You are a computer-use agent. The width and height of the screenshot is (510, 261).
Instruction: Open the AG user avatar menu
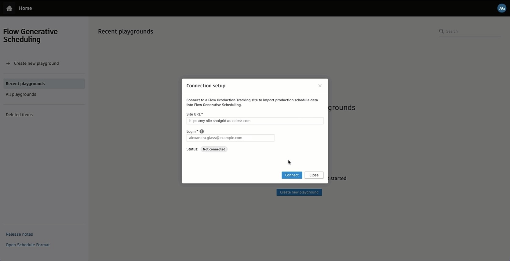502,8
